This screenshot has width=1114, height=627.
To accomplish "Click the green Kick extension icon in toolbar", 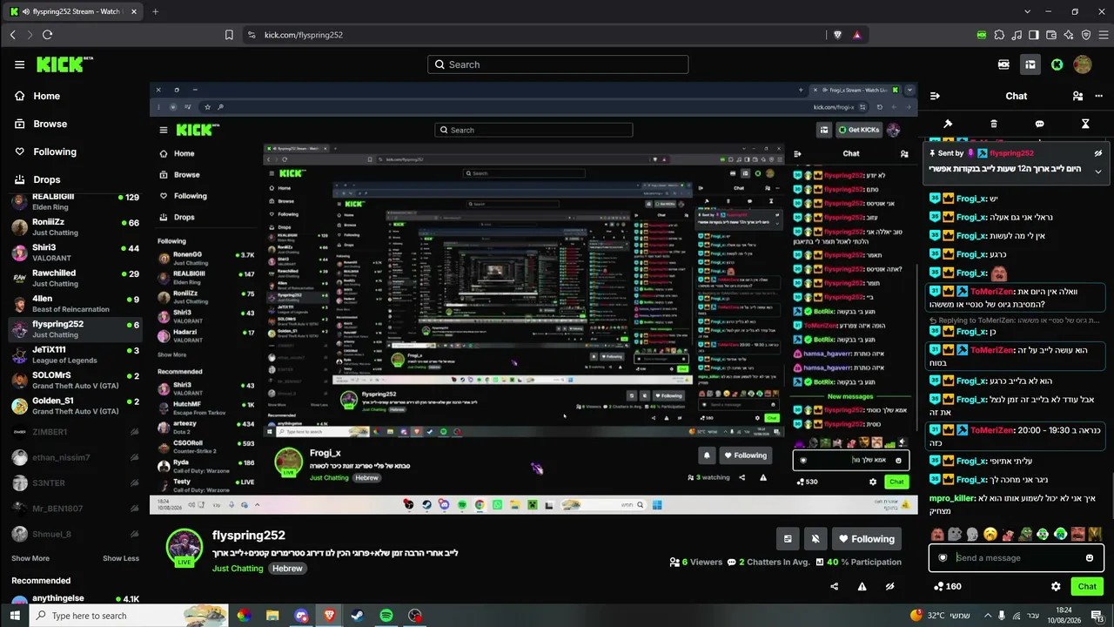I will pyautogui.click(x=982, y=35).
